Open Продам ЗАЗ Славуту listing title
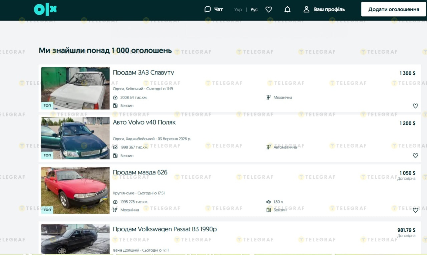Screen dimensions: 427x255 point(143,73)
